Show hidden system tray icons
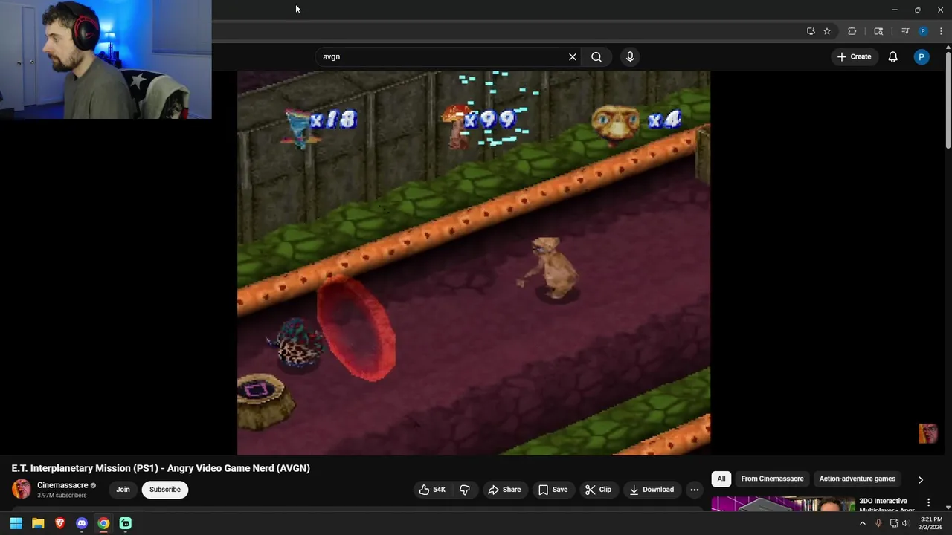 [x=863, y=523]
